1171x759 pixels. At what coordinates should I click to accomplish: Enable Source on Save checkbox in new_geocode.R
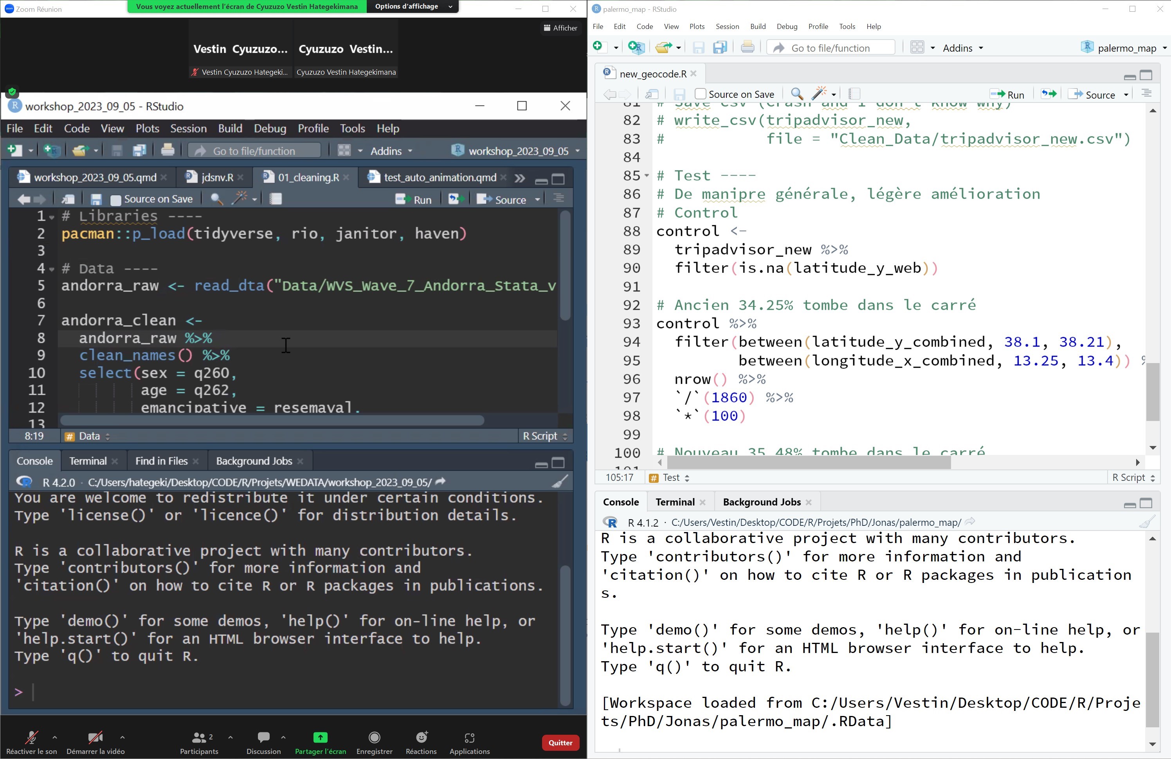[x=701, y=94]
